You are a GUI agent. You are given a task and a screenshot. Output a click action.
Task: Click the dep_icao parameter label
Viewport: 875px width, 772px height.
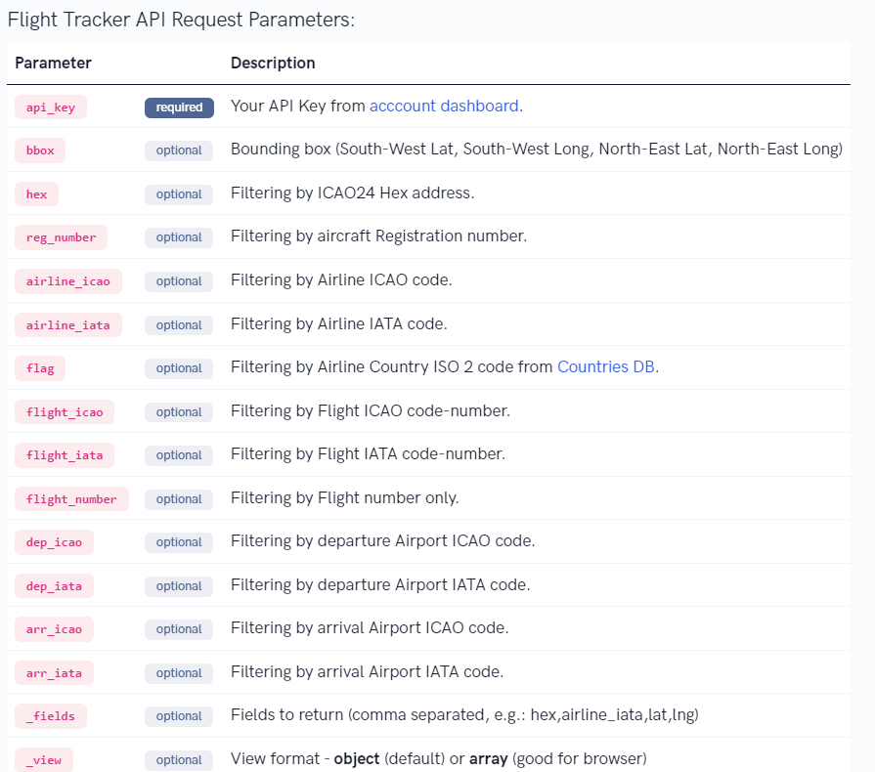tap(54, 542)
